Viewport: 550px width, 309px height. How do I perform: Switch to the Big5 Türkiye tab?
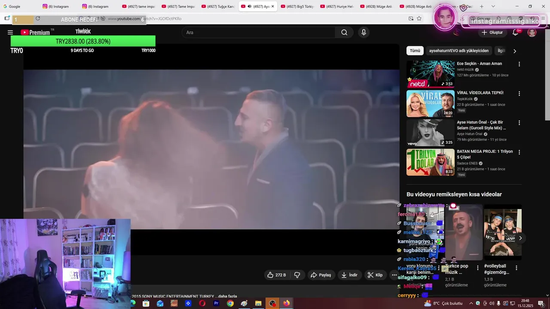click(296, 6)
